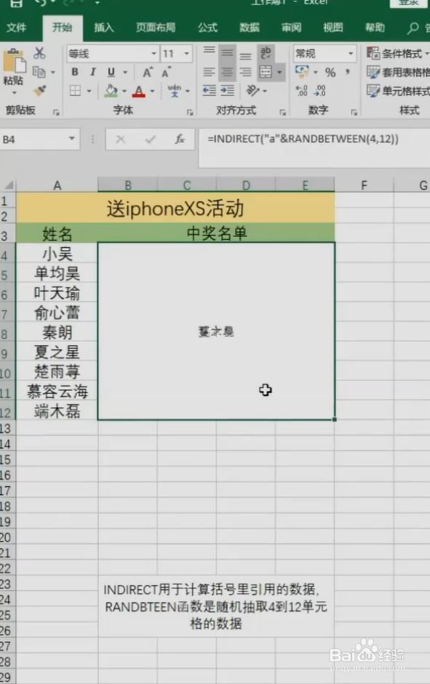This screenshot has width=430, height=684.
Task: Confirm formula entry with checkmark
Action: 151,140
